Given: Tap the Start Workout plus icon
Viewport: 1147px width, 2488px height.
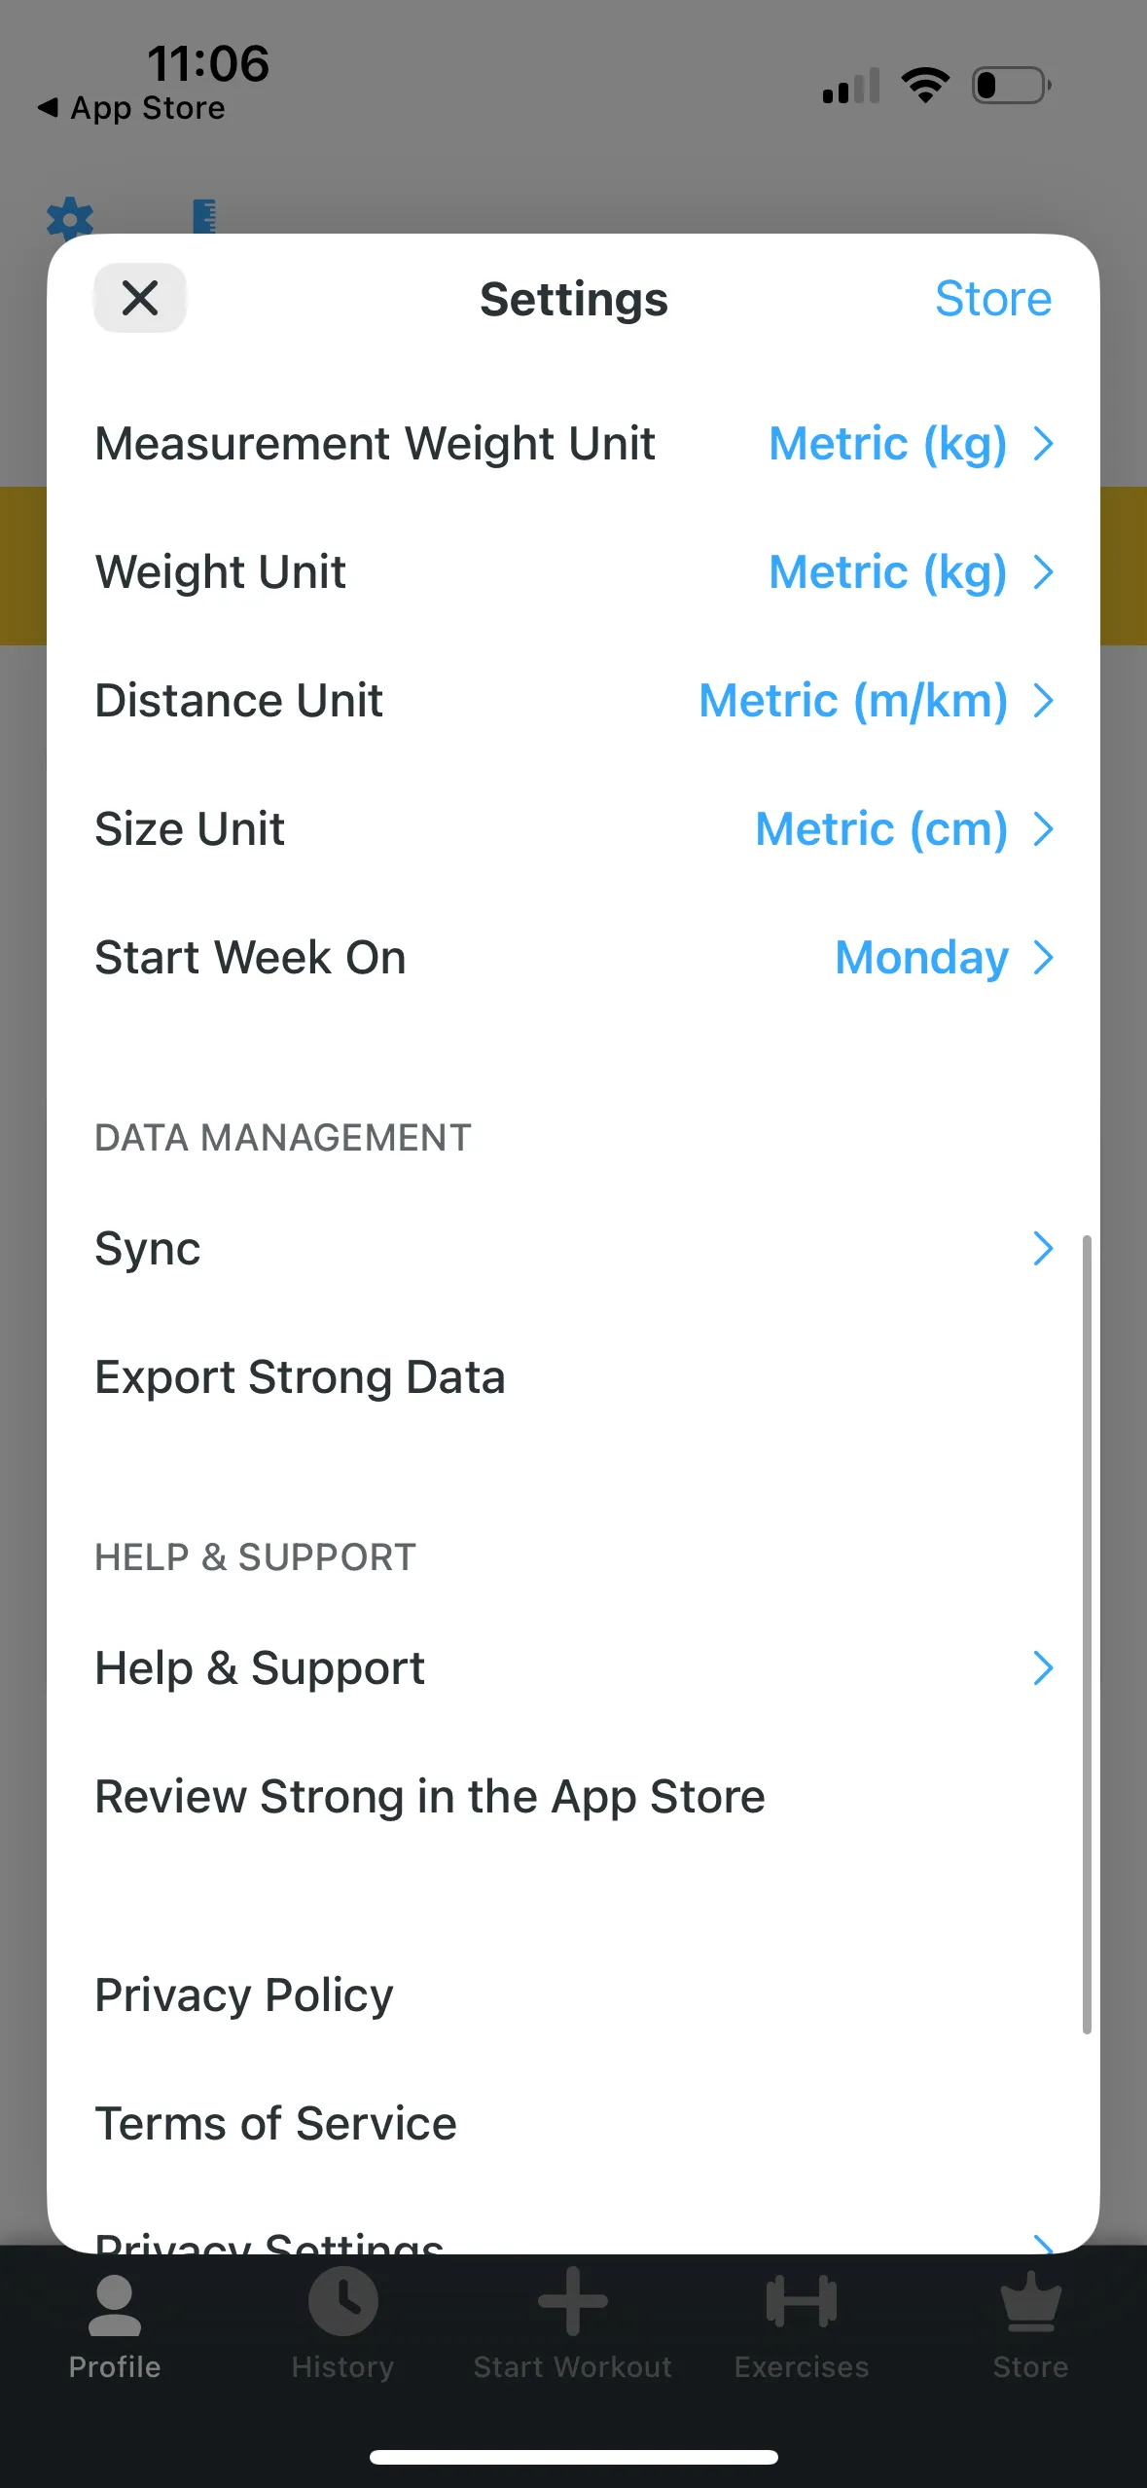Looking at the screenshot, I should tap(573, 2303).
